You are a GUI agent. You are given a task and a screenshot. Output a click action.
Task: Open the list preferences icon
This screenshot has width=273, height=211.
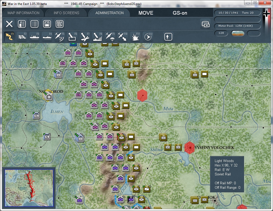tap(34, 24)
